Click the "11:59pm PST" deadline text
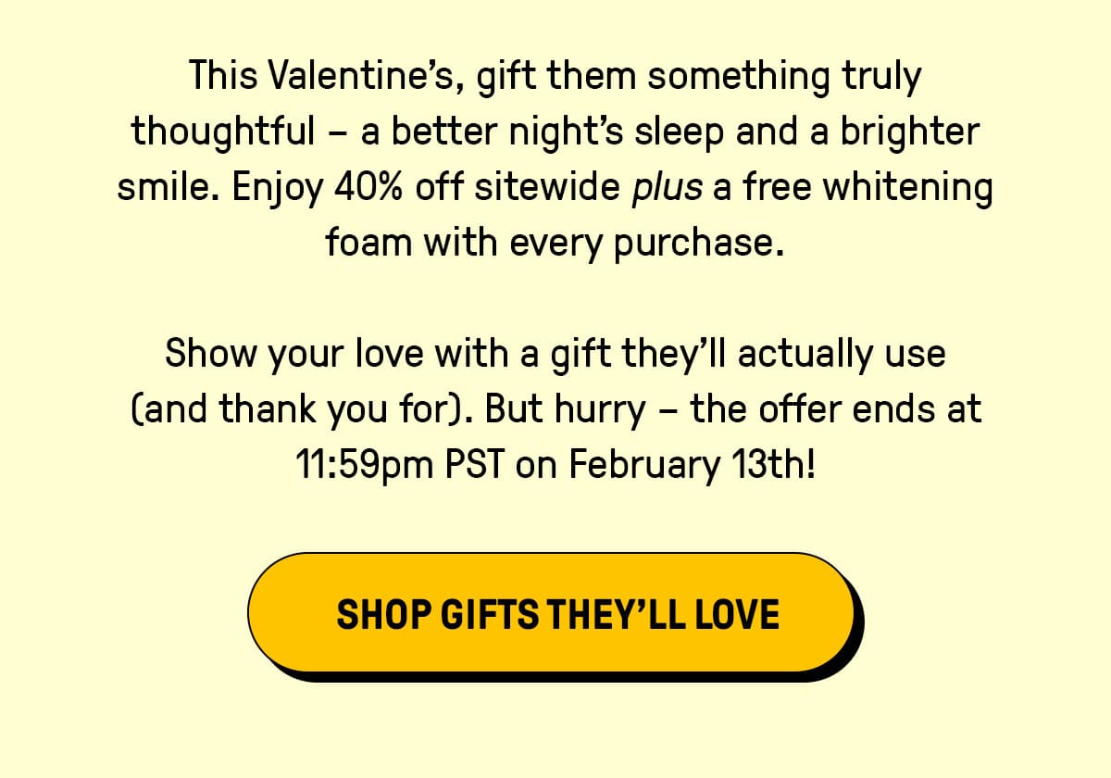Image resolution: width=1111 pixels, height=778 pixels. [x=399, y=465]
